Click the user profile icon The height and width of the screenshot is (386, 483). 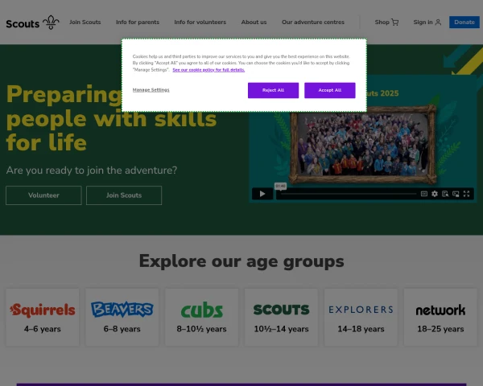pos(438,23)
